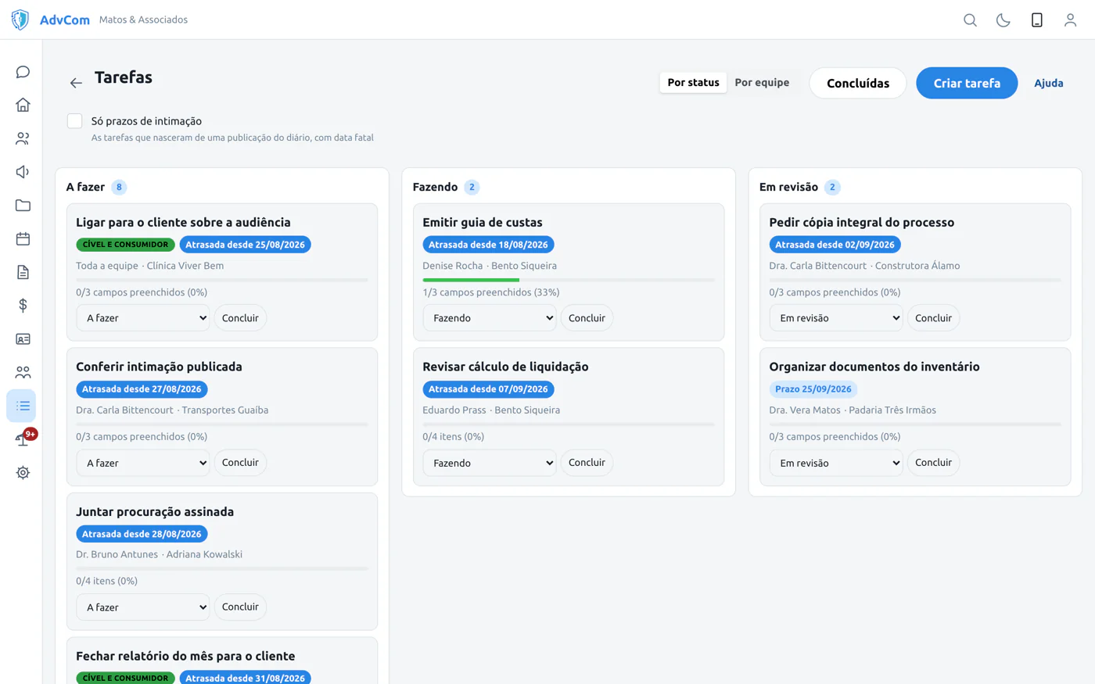The height and width of the screenshot is (684, 1095).
Task: Open card title Revisar cálculo de liquidação
Action: (505, 367)
